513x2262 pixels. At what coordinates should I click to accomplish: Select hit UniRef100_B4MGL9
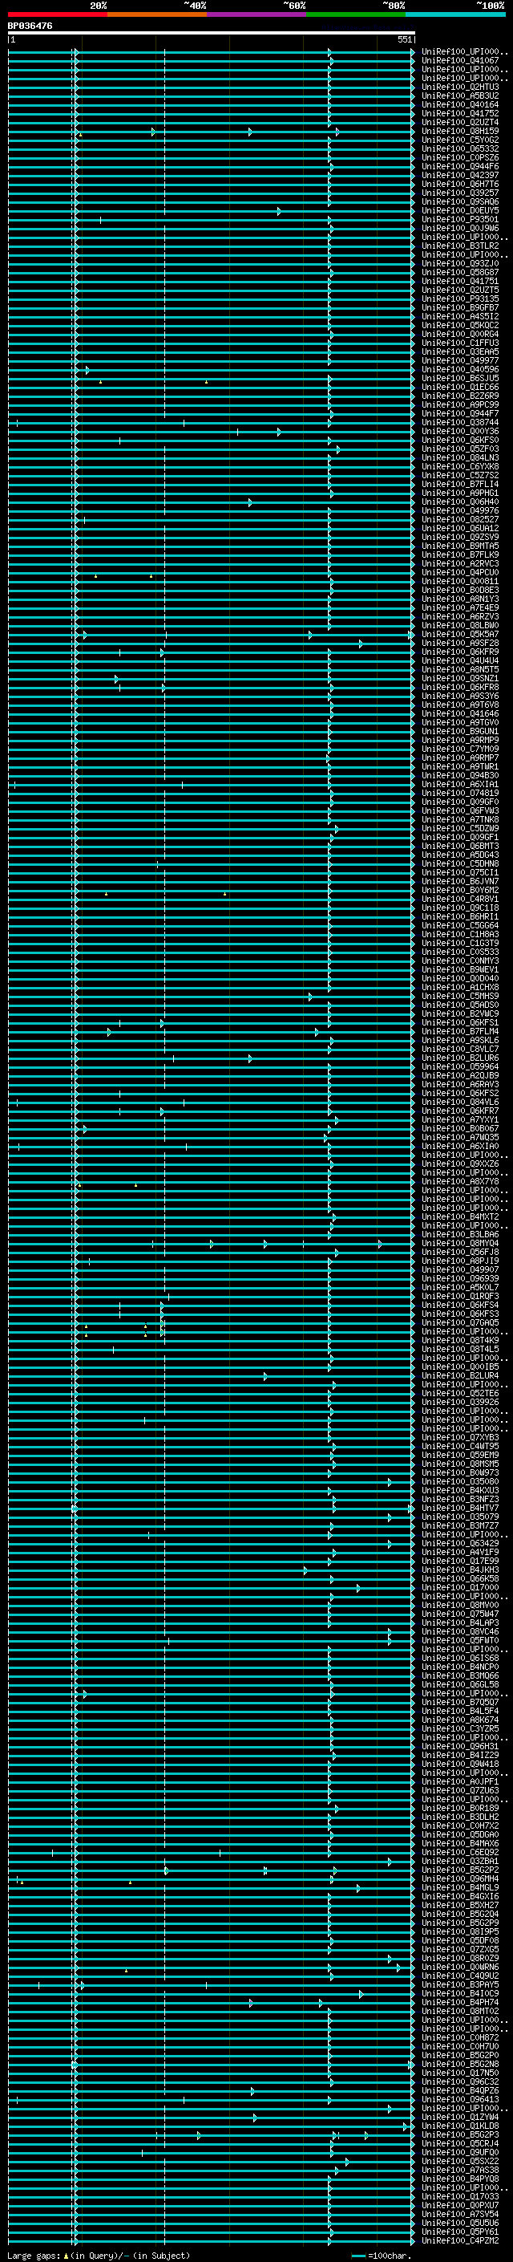[x=460, y=1887]
